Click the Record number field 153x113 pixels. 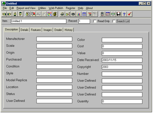point(84,21)
